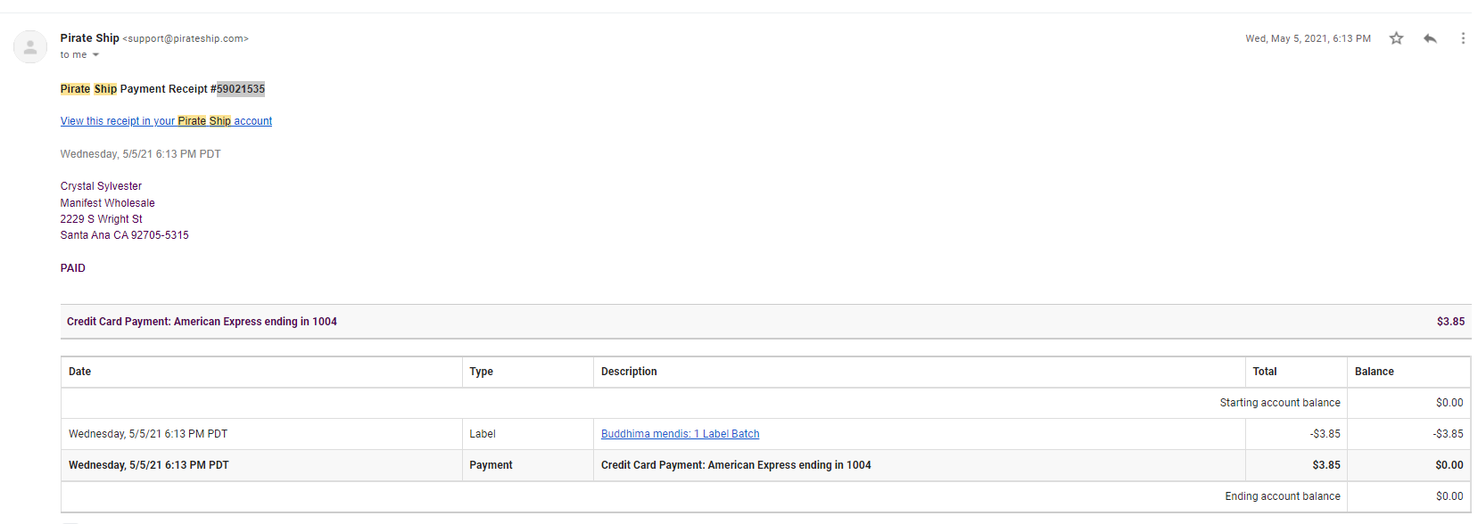Reply to the email with arrow icon
Viewport: 1478px width, 524px height.
1430,38
